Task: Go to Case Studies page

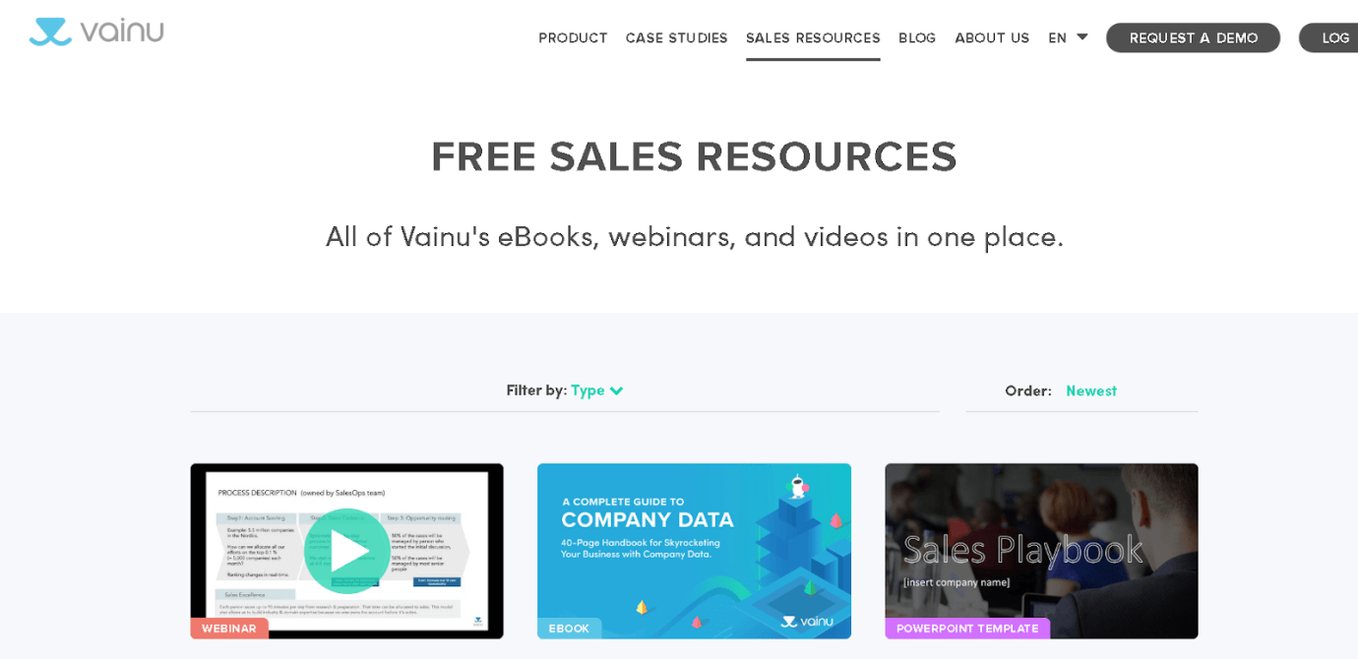Action: pos(676,37)
